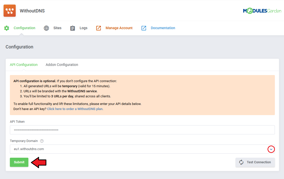Click into the API Token field
This screenshot has width=284, height=179.
point(142,130)
